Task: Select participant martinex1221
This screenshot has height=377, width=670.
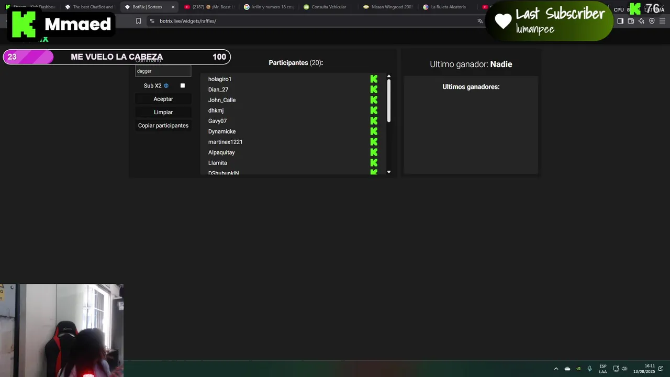Action: pyautogui.click(x=225, y=142)
